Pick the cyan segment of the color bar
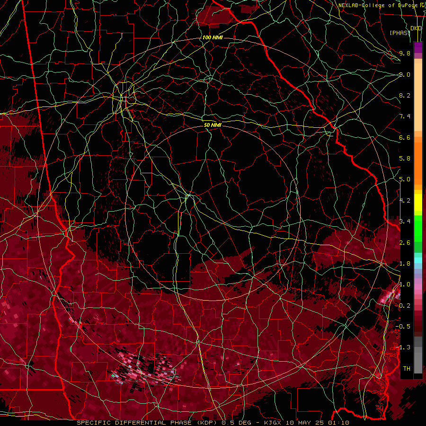 [x=418, y=260]
